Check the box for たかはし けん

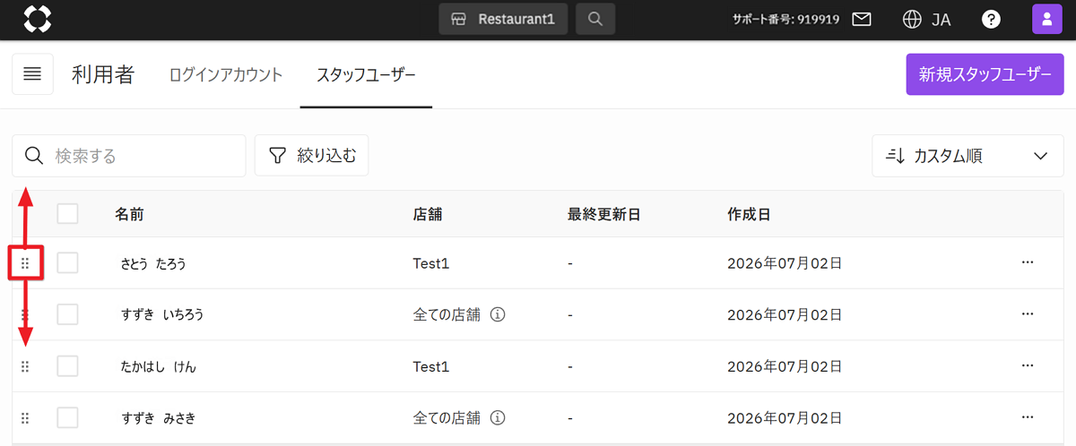tap(67, 366)
